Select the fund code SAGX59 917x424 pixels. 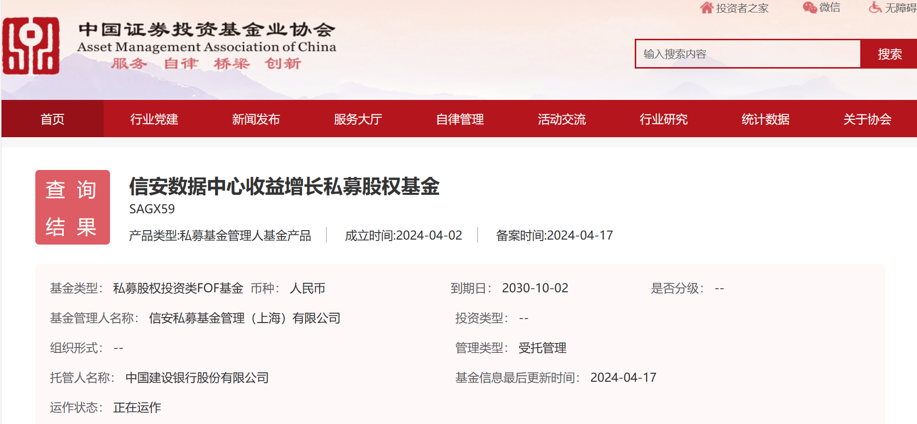[x=152, y=209]
